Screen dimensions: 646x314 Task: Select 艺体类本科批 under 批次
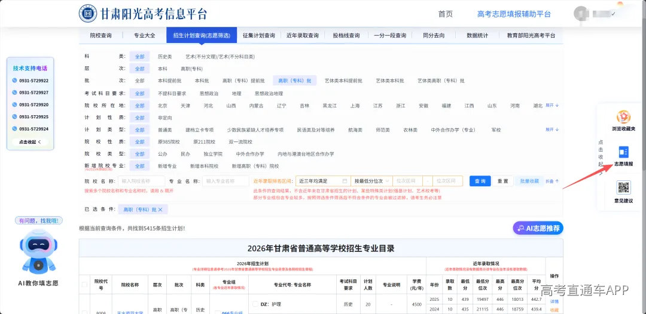[x=390, y=81]
